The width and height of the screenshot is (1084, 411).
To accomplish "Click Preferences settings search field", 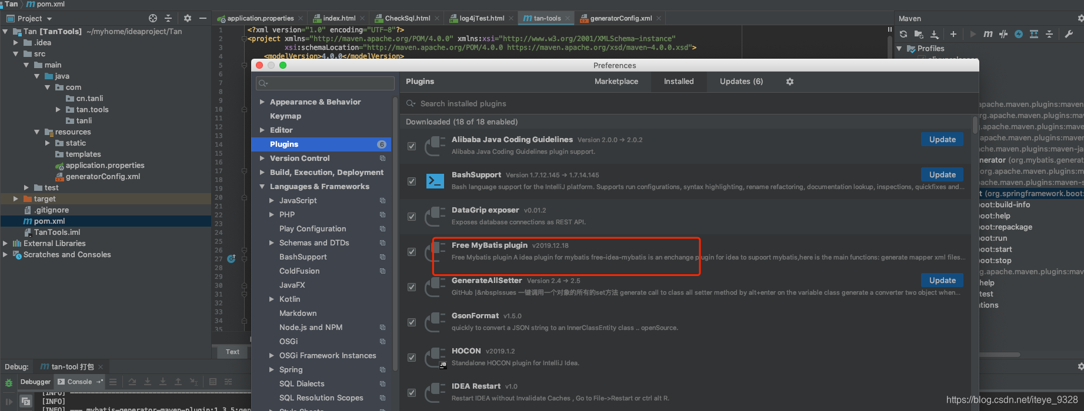I will pos(325,83).
